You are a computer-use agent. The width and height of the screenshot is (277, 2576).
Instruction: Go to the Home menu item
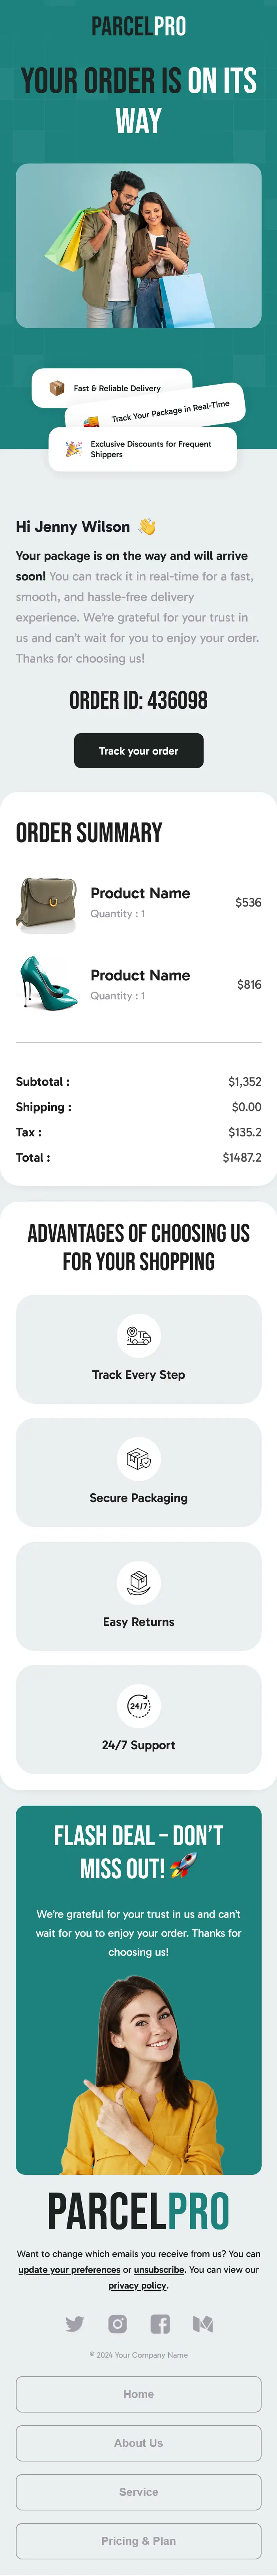[139, 2394]
